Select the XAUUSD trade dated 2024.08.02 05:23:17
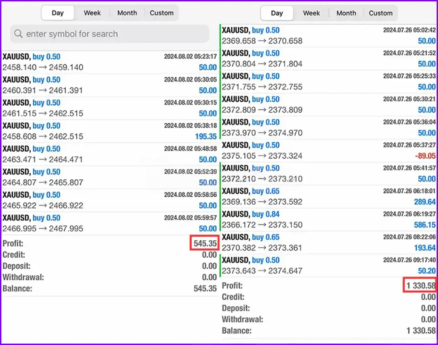This screenshot has width=438, height=345. click(109, 62)
